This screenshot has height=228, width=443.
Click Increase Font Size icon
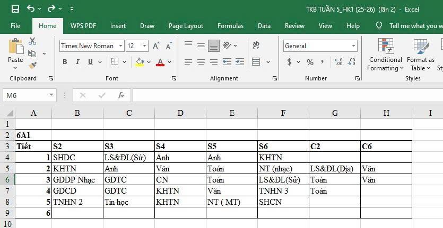[x=156, y=46]
